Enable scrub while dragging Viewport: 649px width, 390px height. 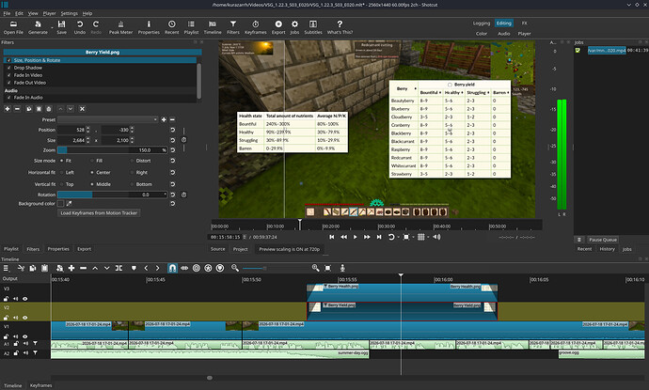click(184, 268)
